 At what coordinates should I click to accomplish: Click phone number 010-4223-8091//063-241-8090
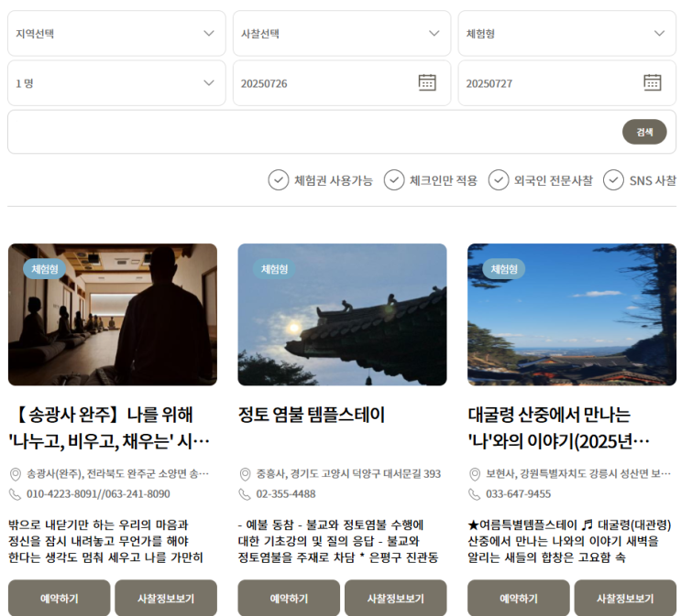coord(98,494)
